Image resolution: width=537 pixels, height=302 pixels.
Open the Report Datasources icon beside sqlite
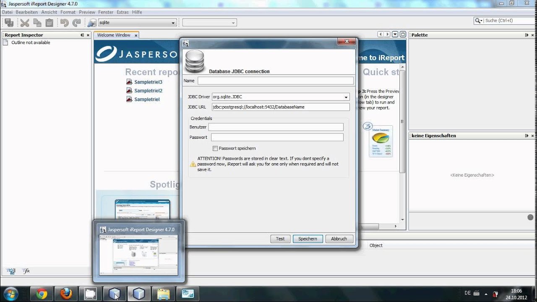pyautogui.click(x=92, y=23)
